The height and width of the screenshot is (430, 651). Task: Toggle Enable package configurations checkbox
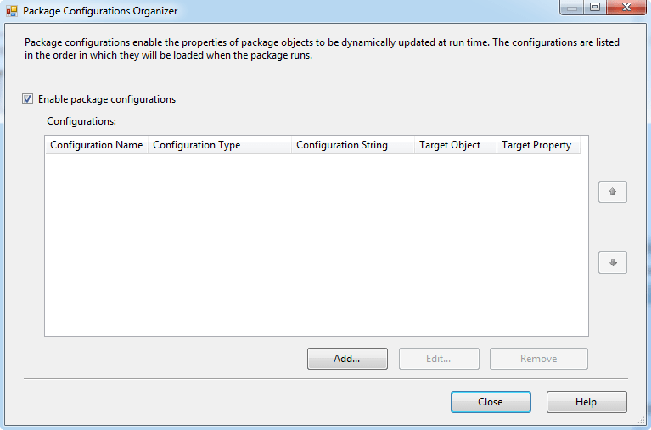[27, 98]
